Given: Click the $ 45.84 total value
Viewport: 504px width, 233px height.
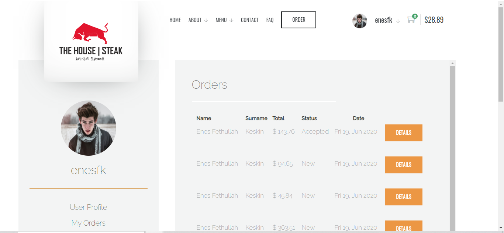Looking at the screenshot, I should (282, 195).
